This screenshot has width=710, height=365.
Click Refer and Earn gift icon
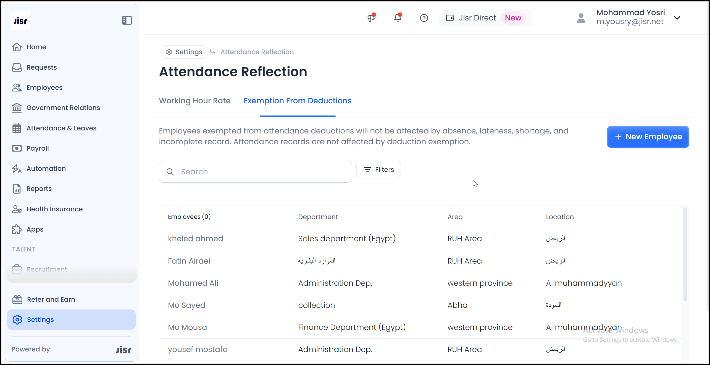click(17, 299)
